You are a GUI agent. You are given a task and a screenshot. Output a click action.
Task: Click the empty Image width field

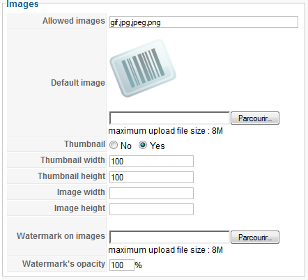[x=151, y=193]
